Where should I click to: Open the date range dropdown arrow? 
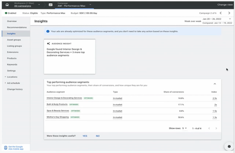(230, 19)
